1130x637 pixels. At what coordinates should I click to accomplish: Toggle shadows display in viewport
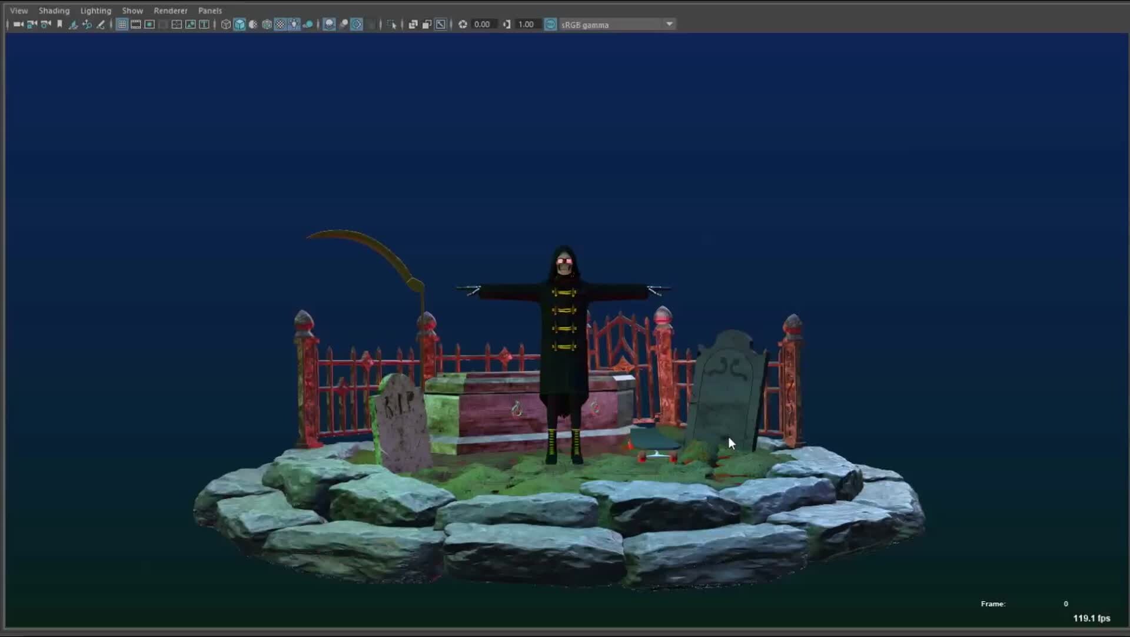(x=308, y=24)
